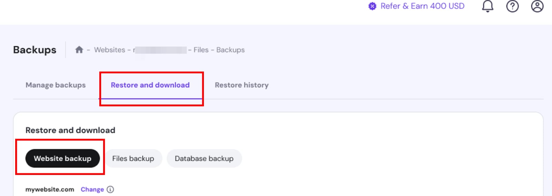The height and width of the screenshot is (196, 552).
Task: Choose the Database backup option
Action: 204,158
